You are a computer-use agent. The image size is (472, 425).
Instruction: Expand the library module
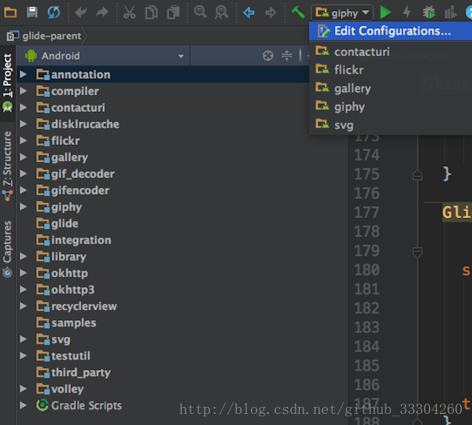23,257
